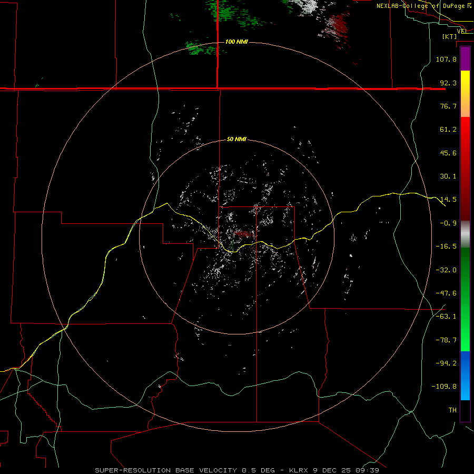
Task: Click the 45.6 velocity scale label
Action: point(448,153)
